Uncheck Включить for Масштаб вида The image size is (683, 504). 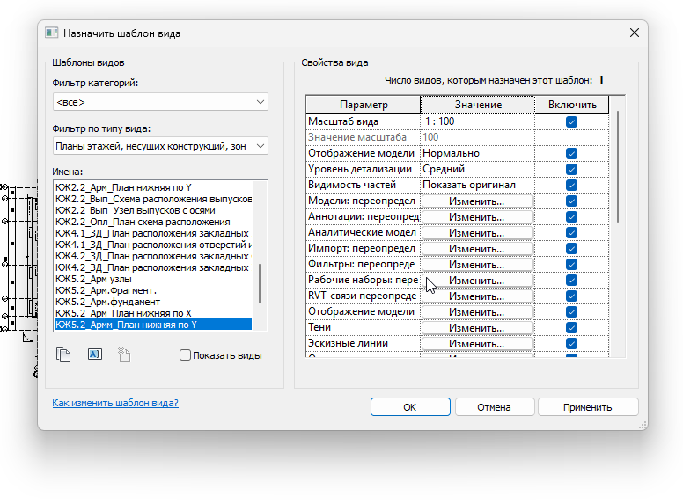coord(571,121)
